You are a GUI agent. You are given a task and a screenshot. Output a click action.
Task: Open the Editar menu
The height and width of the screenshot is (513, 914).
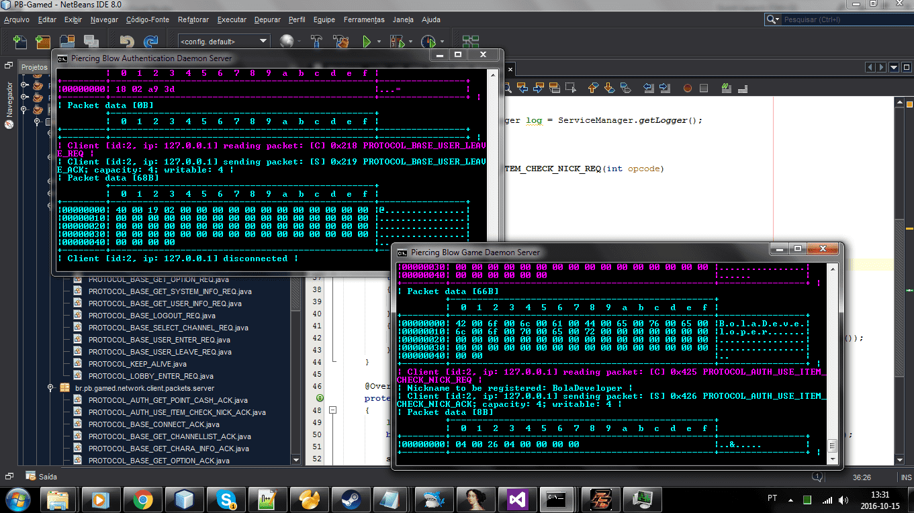(47, 19)
